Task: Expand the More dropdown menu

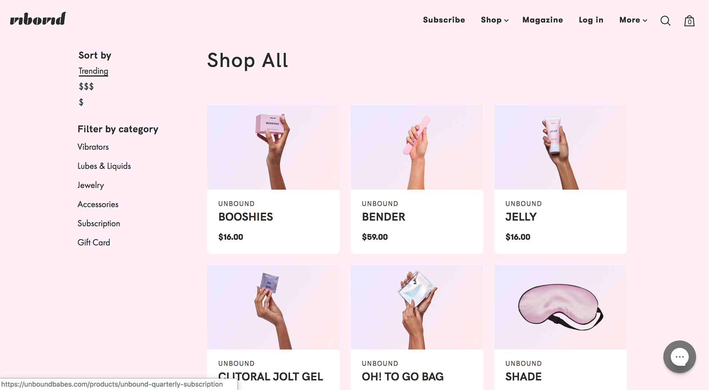Action: pyautogui.click(x=633, y=20)
